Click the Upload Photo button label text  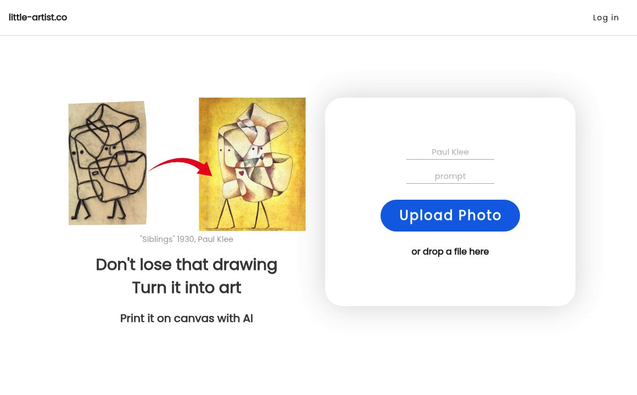click(x=450, y=216)
